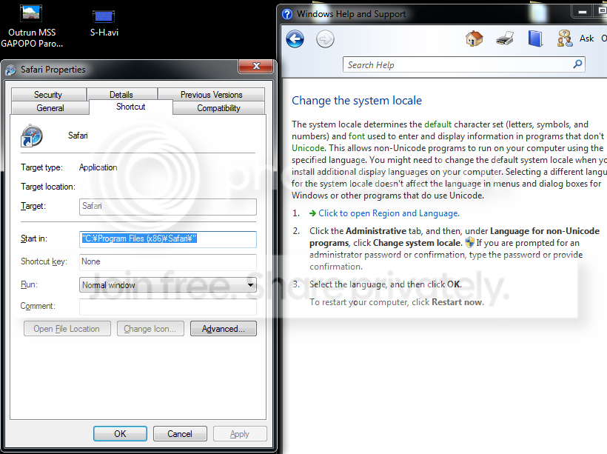
Task: Click the 'Restart now' text in Help
Action: coord(457,302)
